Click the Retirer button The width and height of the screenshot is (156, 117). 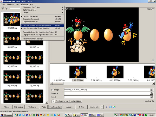point(82,107)
